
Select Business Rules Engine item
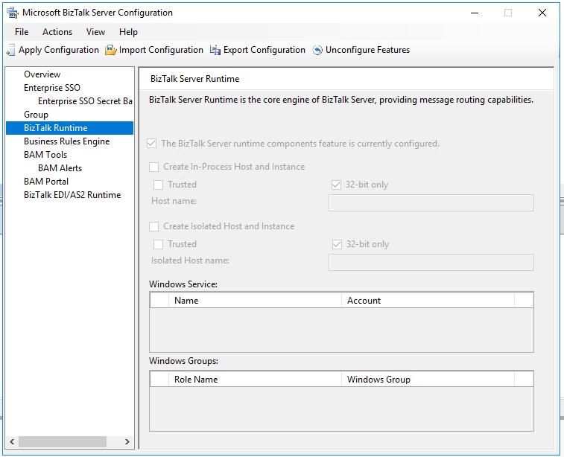point(66,141)
